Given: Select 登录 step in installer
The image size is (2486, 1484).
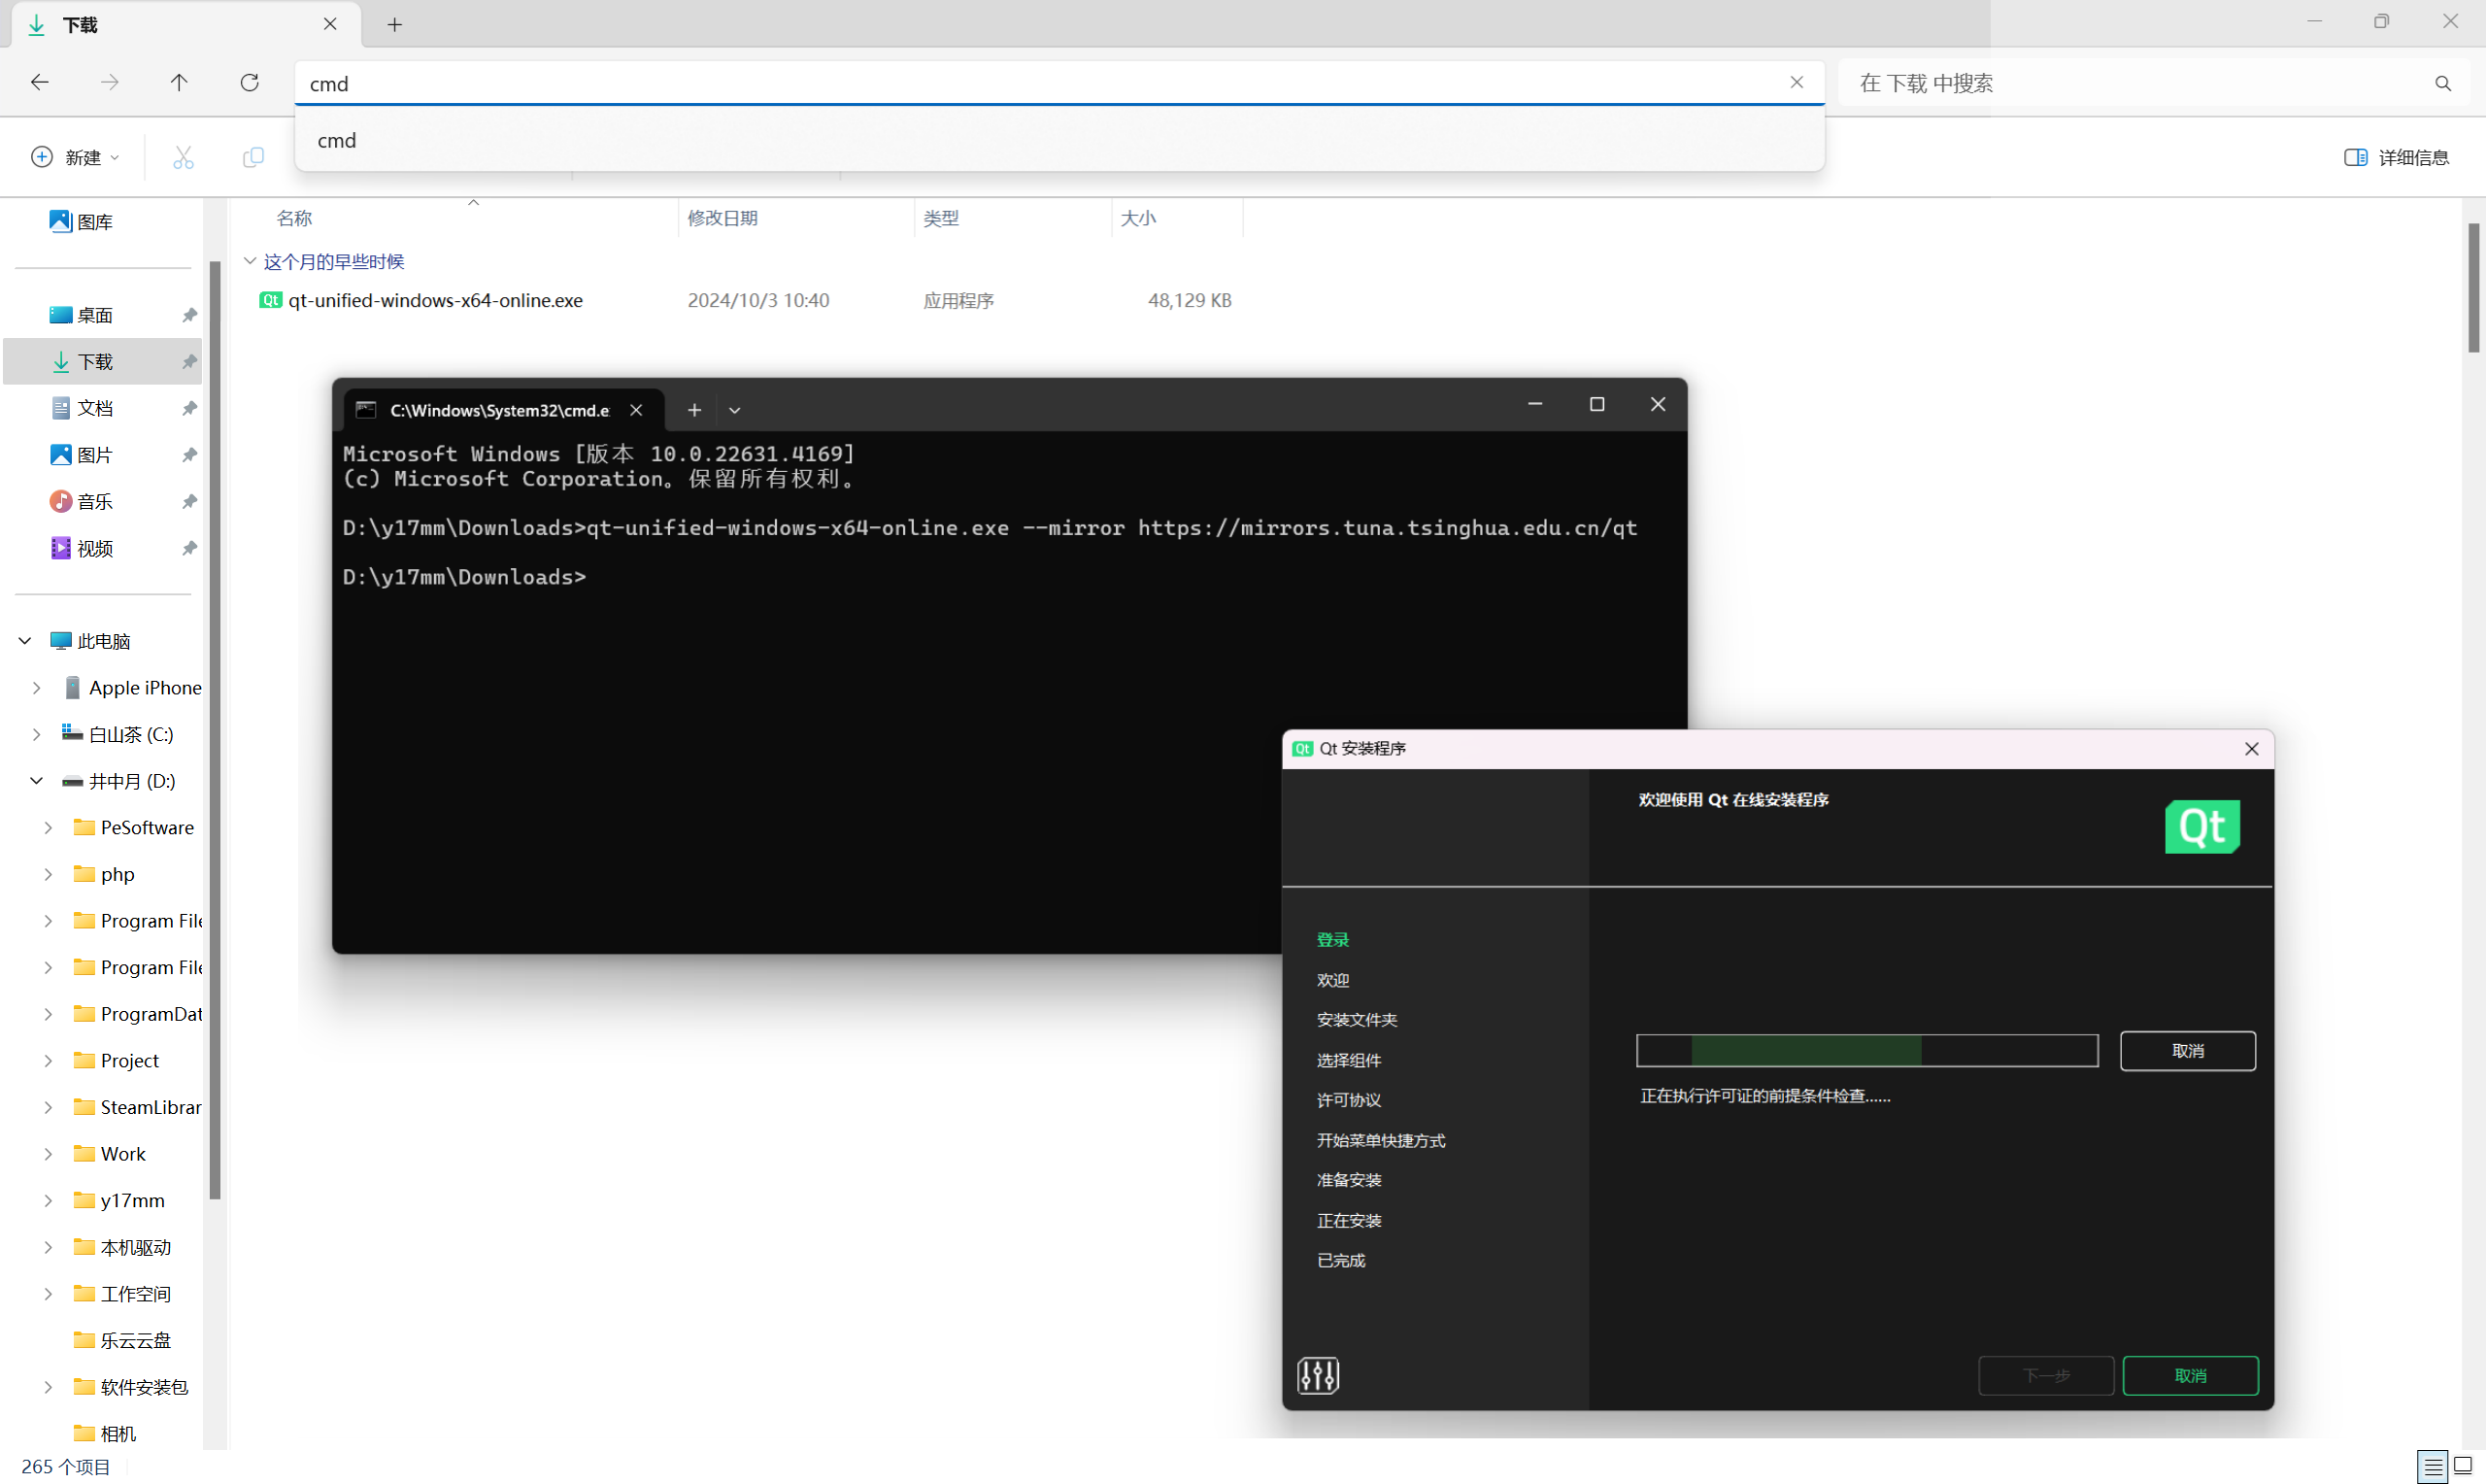Looking at the screenshot, I should point(1332,940).
